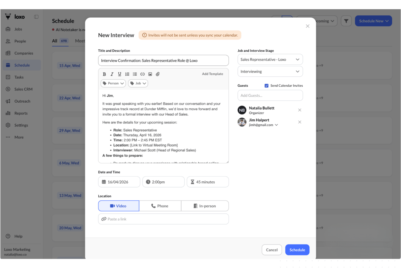Select Phone location option

(x=160, y=206)
